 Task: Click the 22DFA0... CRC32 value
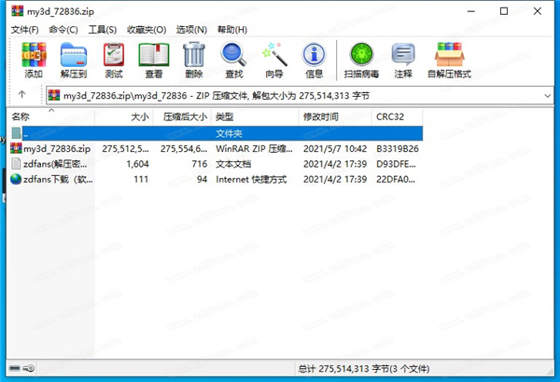(396, 179)
